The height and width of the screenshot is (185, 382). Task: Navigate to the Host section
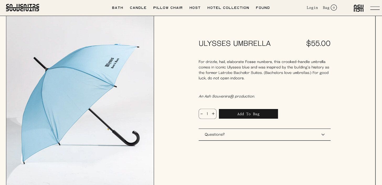(x=195, y=8)
